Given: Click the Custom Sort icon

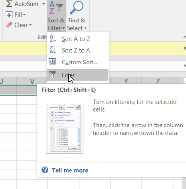Looking at the screenshot, I should click(x=52, y=62).
